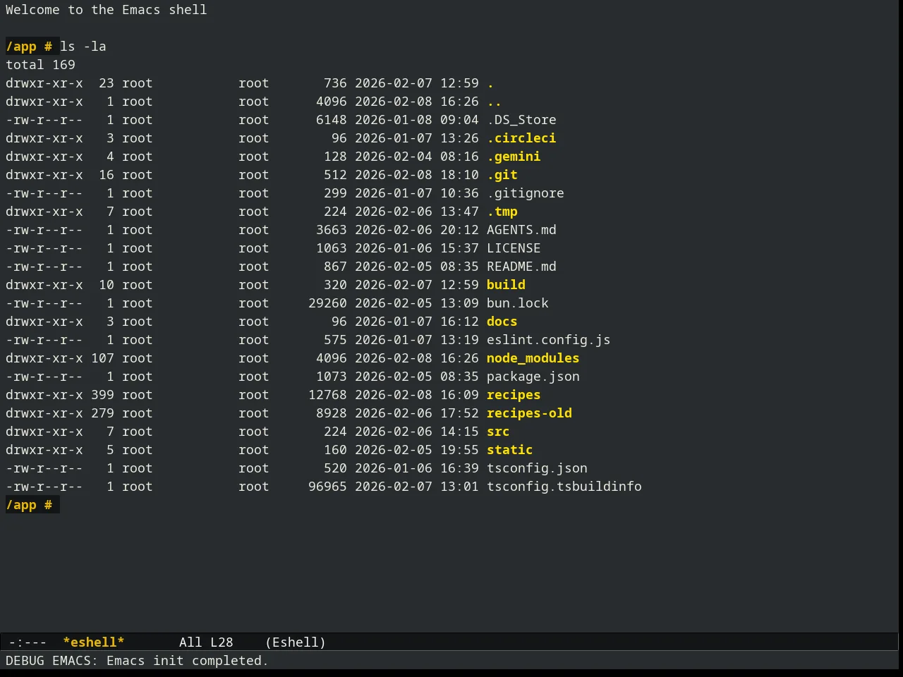Click the 96965 file size value
Image resolution: width=903 pixels, height=677 pixels.
pyautogui.click(x=327, y=487)
